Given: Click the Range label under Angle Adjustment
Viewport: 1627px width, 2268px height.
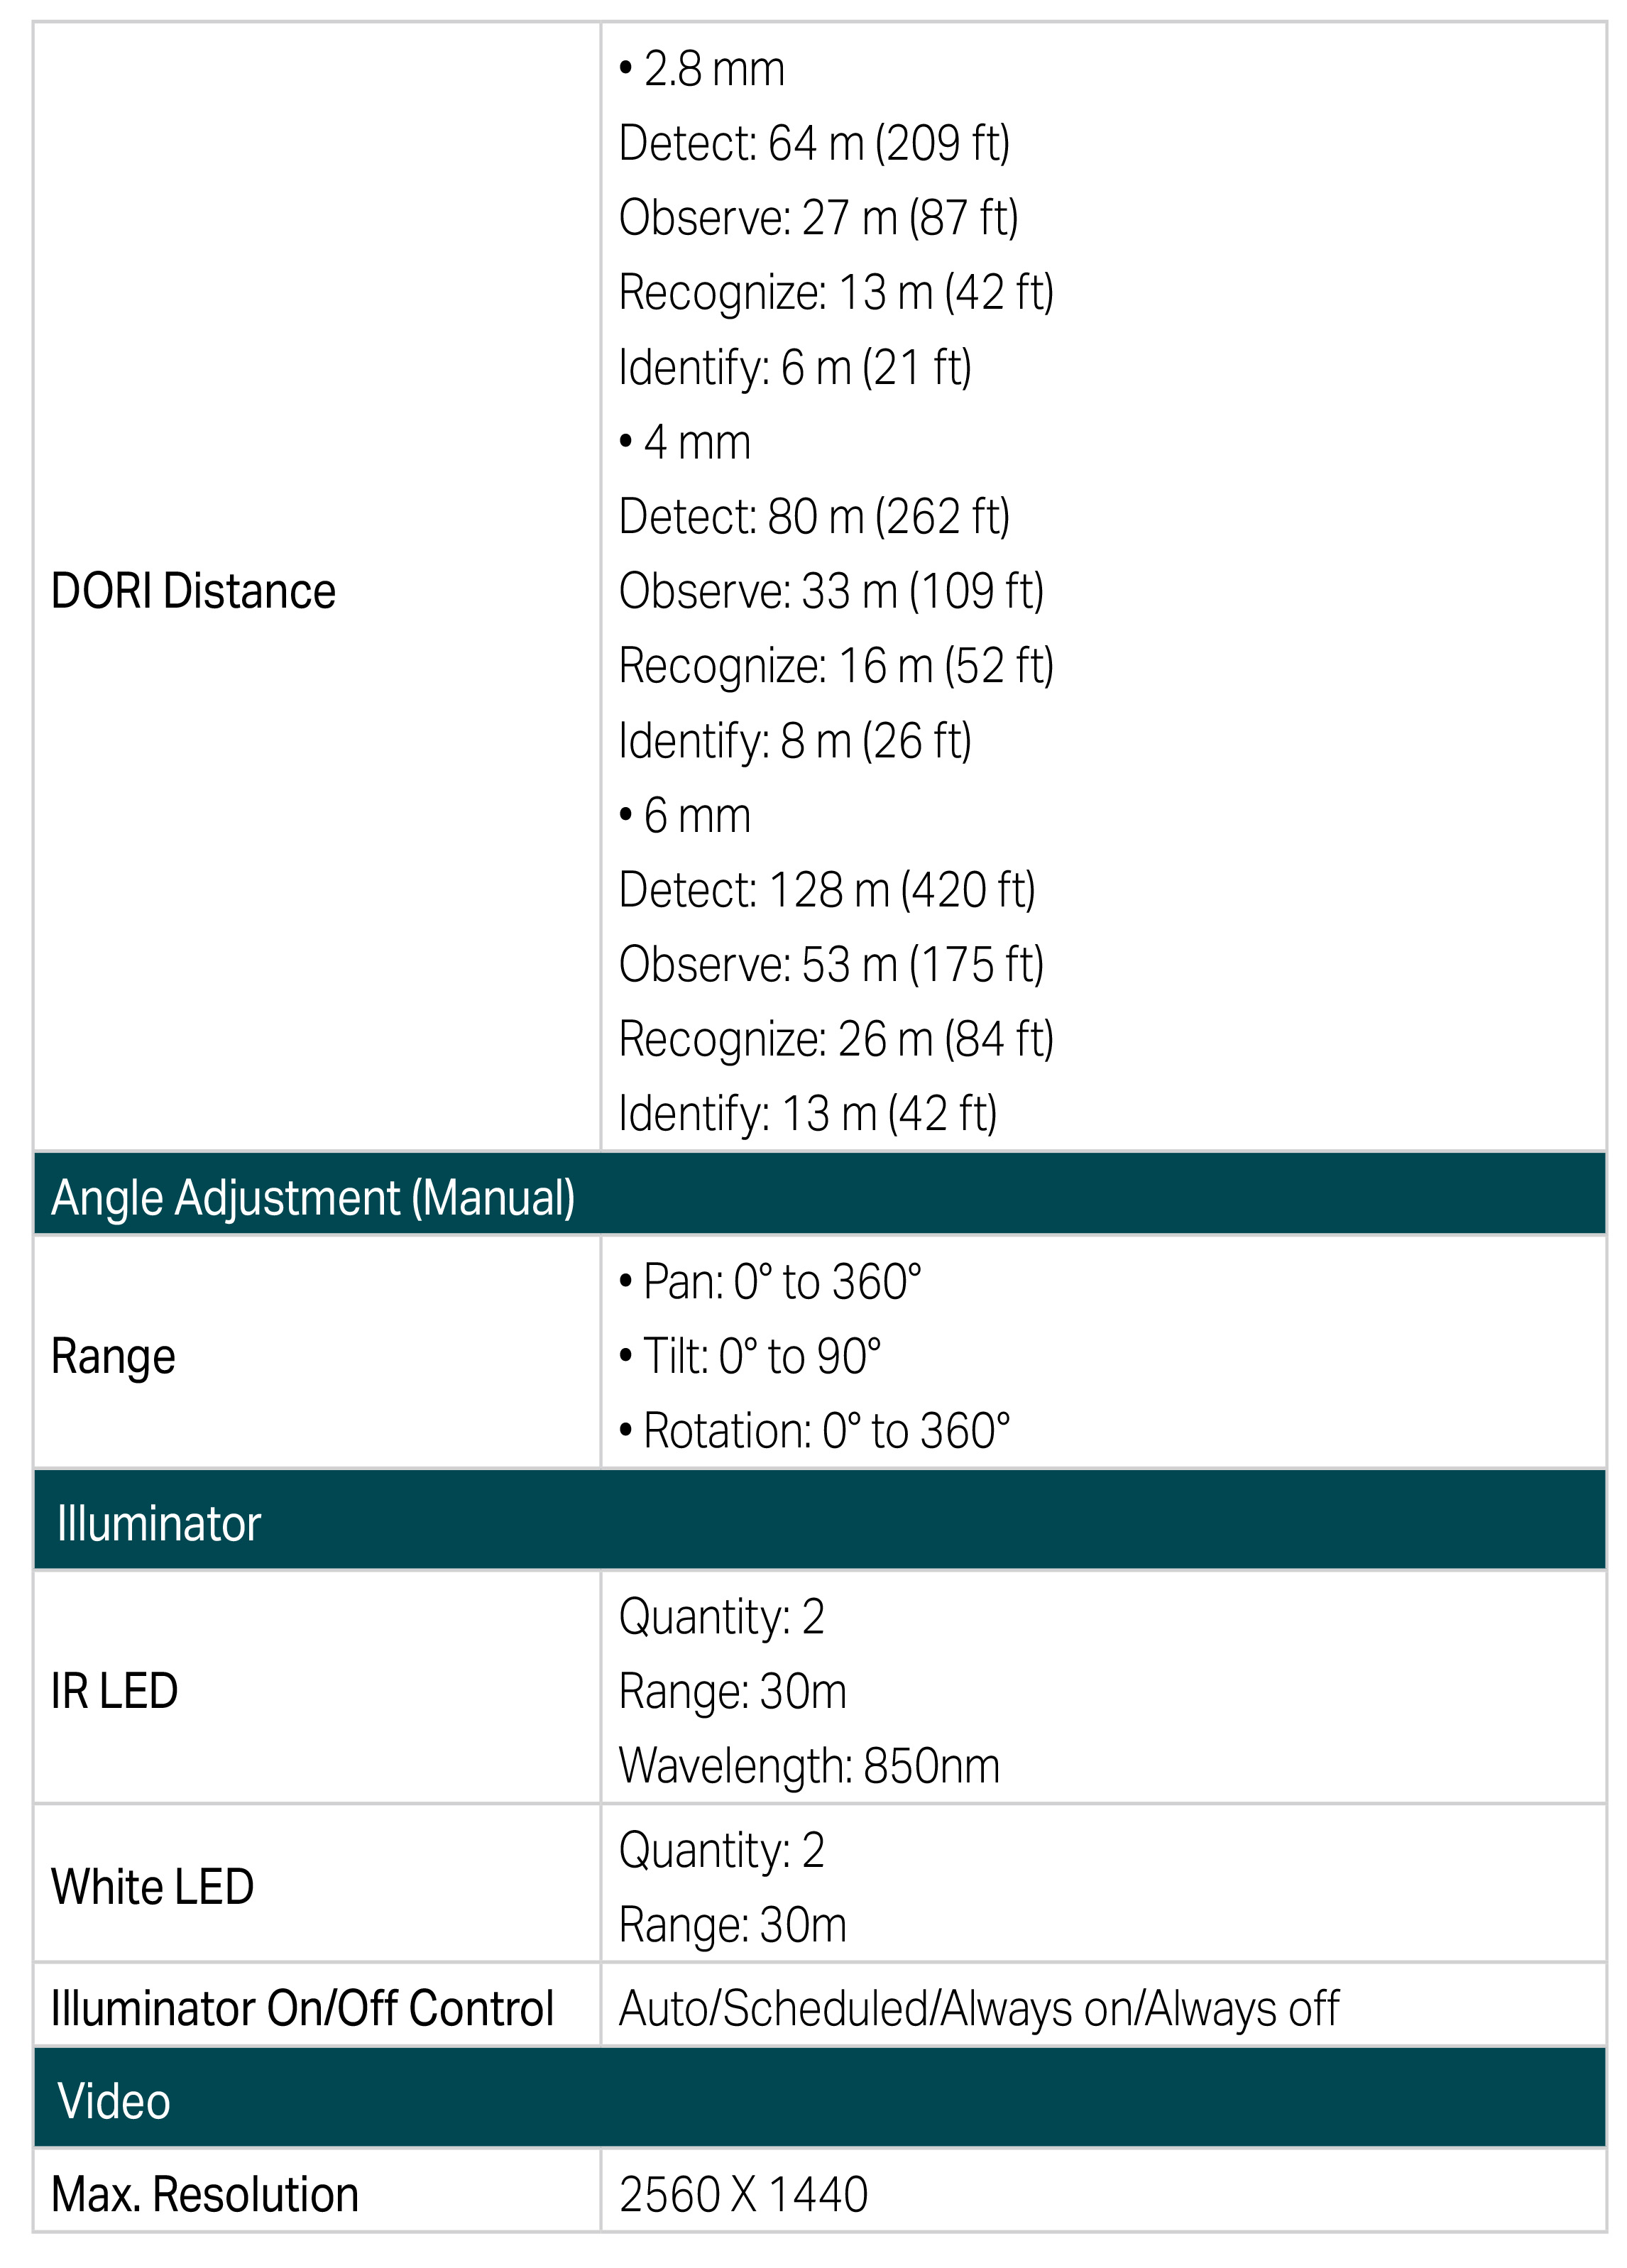Looking at the screenshot, I should [x=113, y=1357].
